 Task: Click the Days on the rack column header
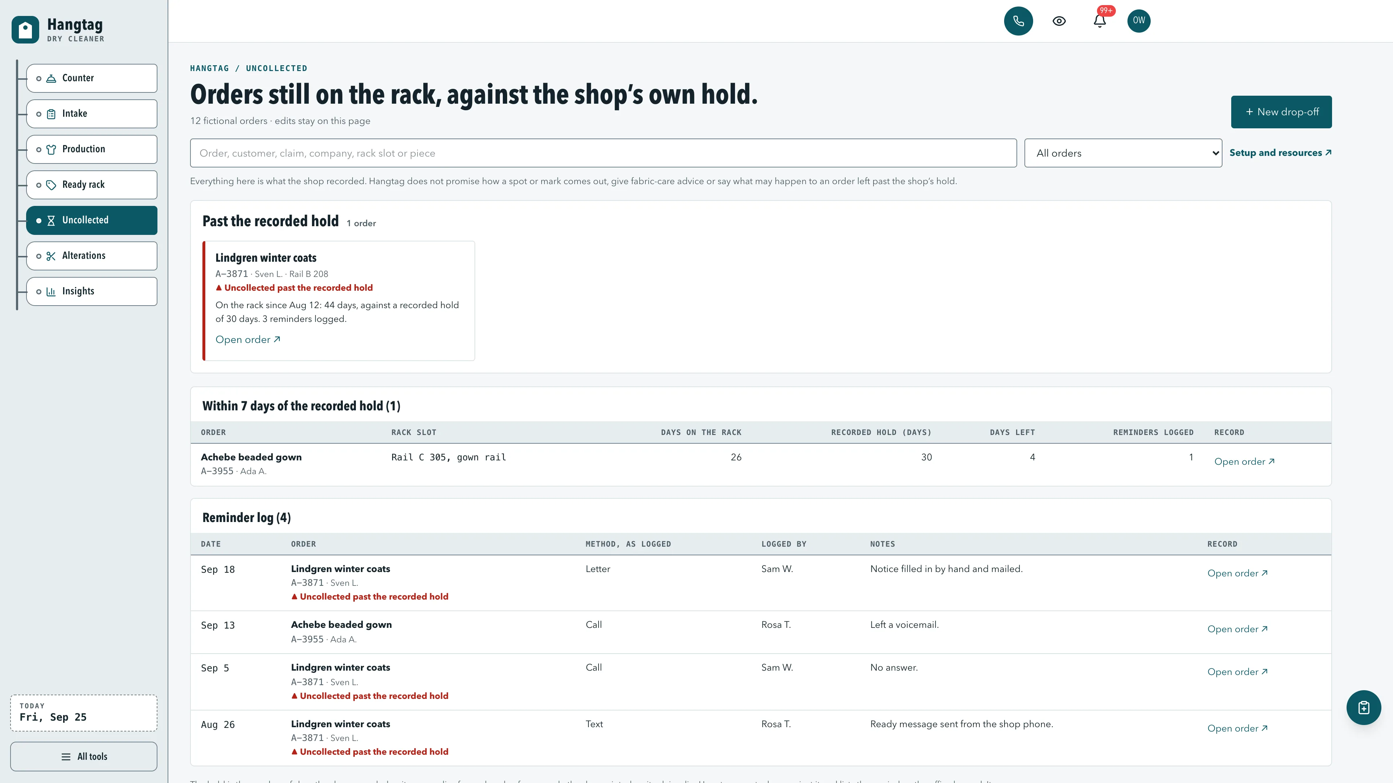701,432
